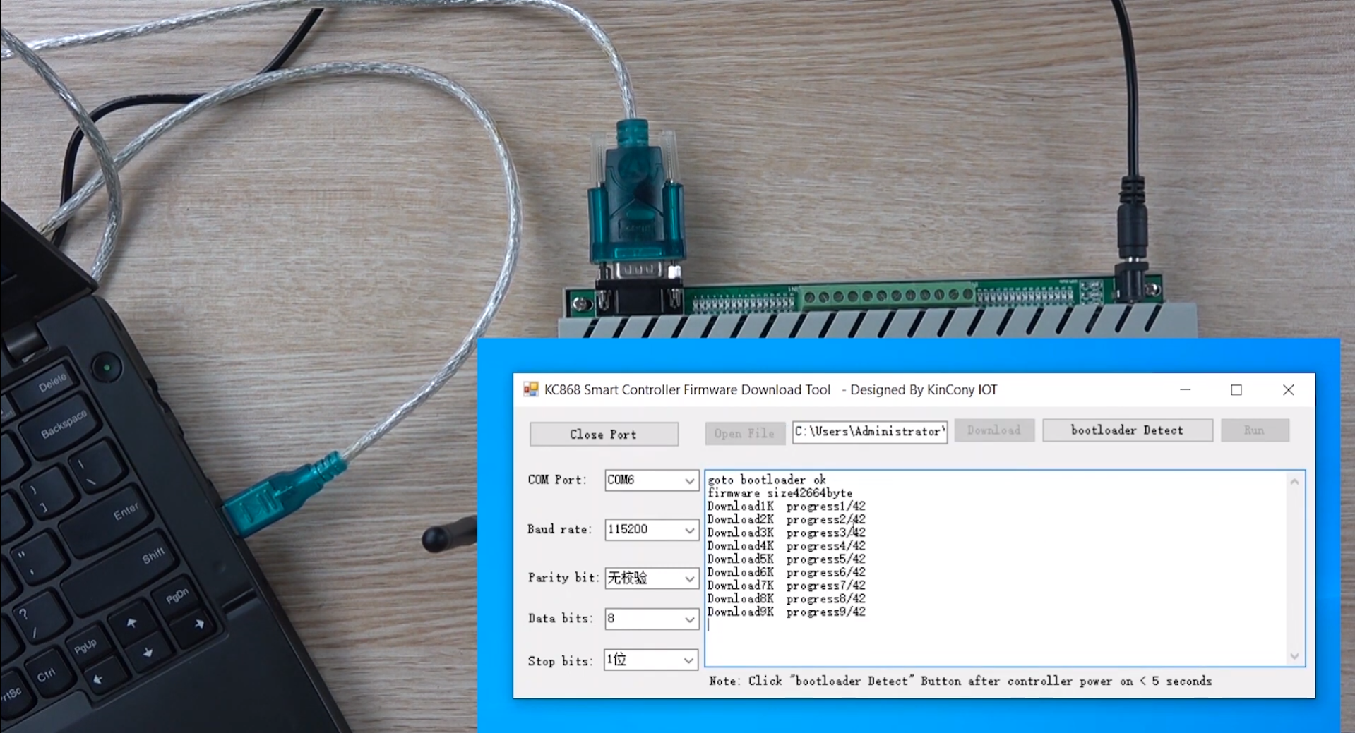Click the log scrollbar down arrow
Image resolution: width=1355 pixels, height=733 pixels.
pos(1294,656)
